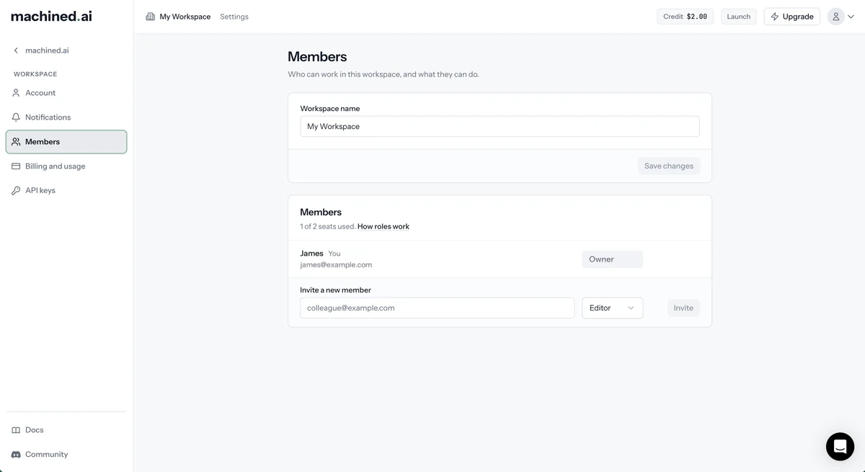Click the Credit $2.00 badge

685,17
